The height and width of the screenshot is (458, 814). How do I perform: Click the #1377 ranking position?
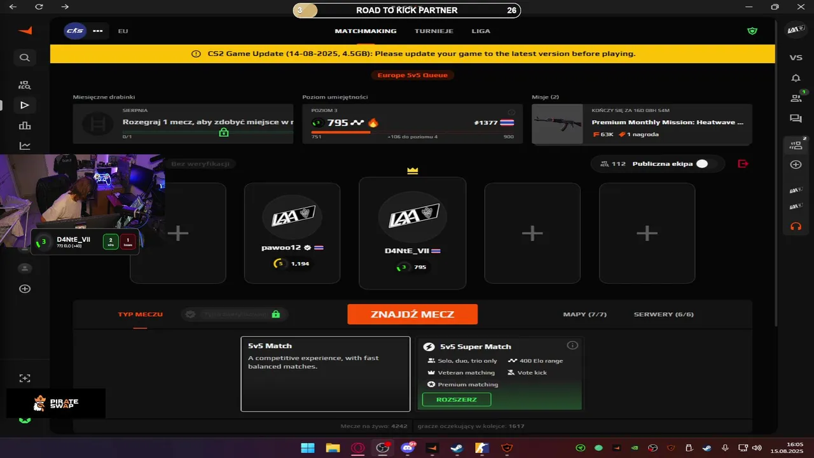pos(486,123)
